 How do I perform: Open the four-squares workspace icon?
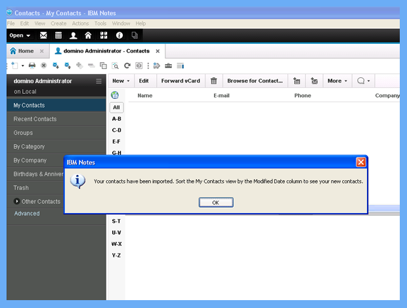pos(104,35)
